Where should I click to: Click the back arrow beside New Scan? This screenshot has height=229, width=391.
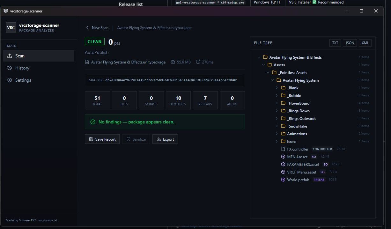(x=87, y=28)
